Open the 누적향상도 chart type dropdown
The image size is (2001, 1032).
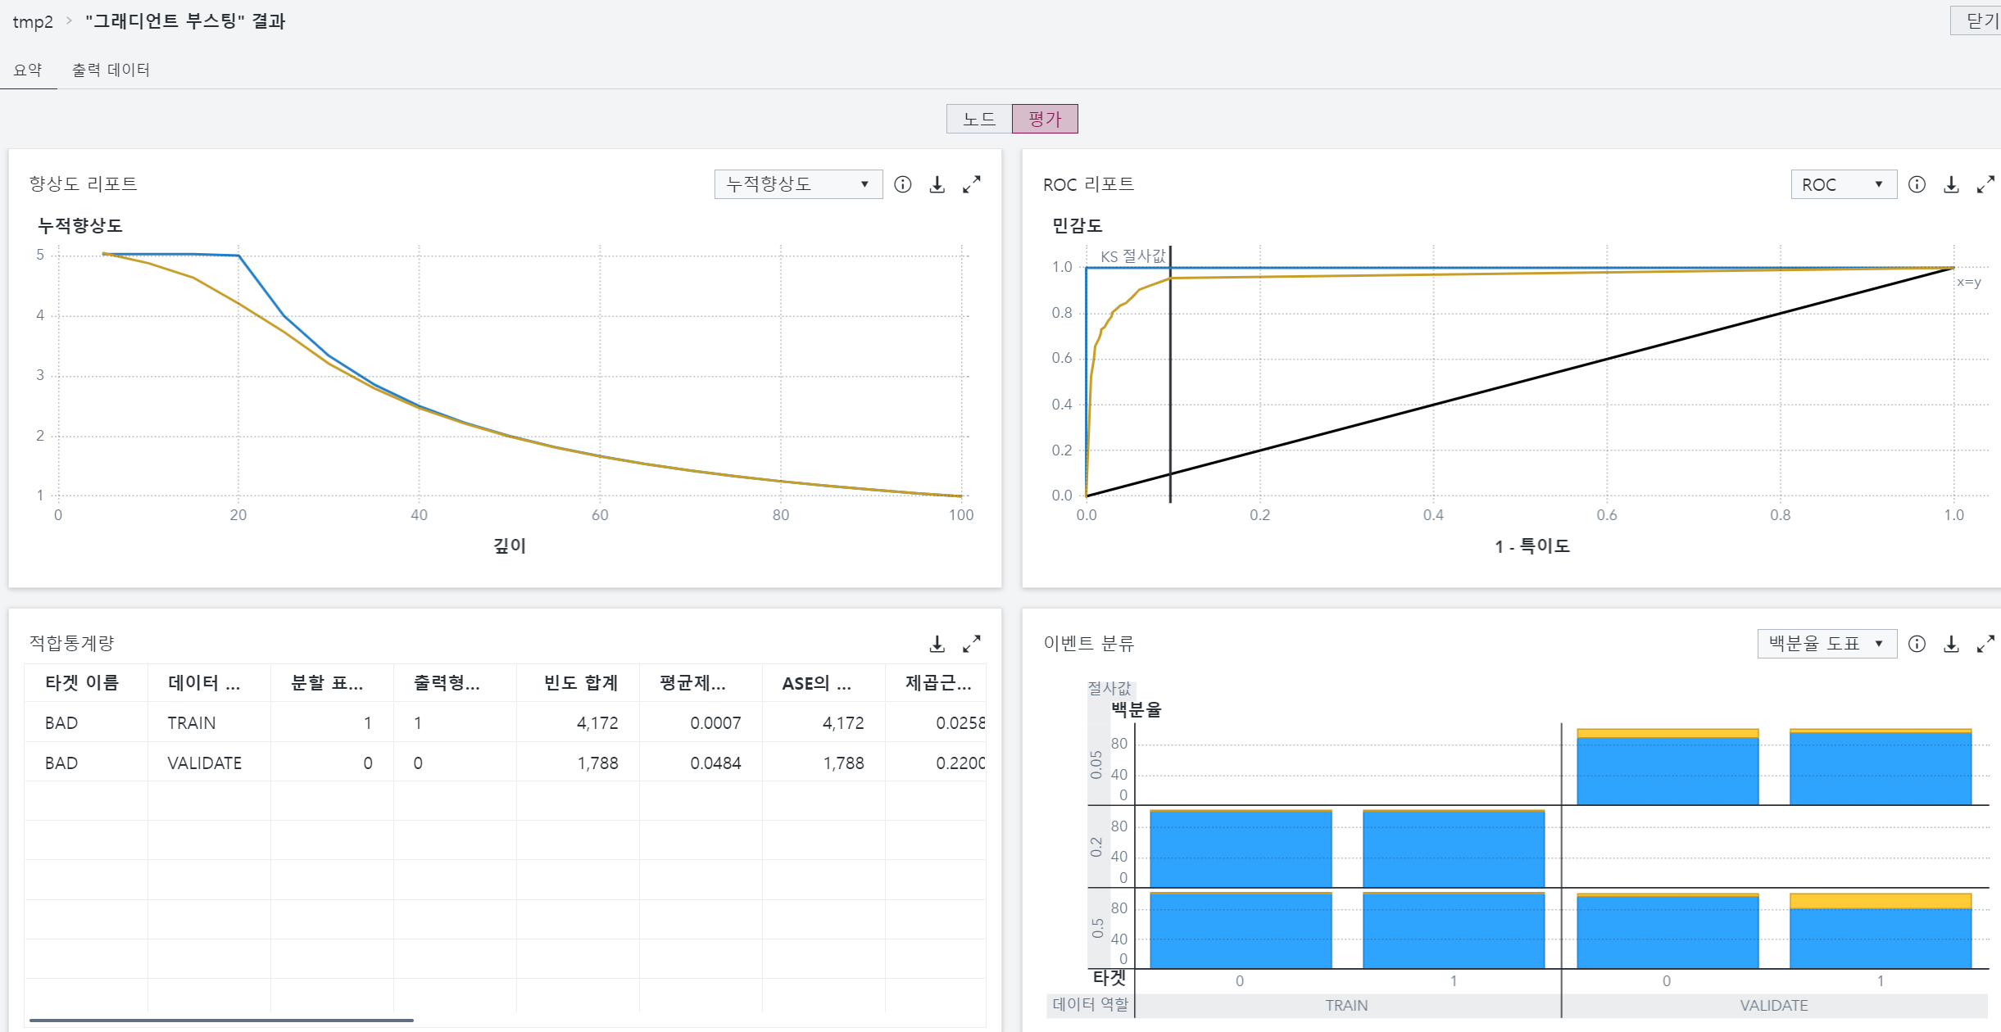coord(798,184)
